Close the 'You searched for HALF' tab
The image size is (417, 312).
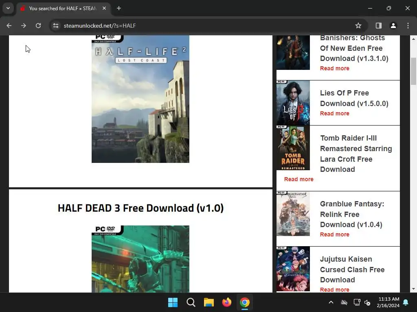click(104, 8)
